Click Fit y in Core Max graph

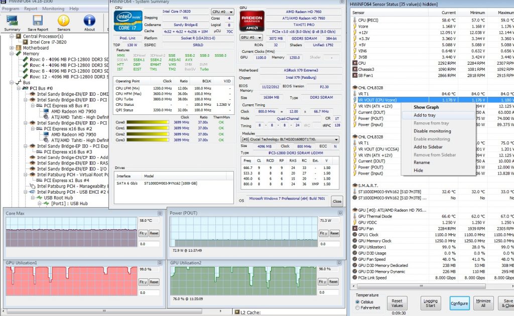tap(143, 233)
